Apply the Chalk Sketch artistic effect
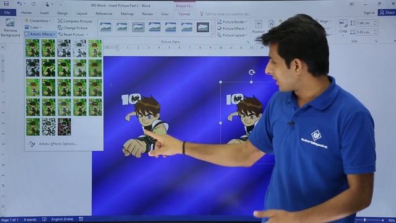This screenshot has width=396, height=223. (33, 68)
